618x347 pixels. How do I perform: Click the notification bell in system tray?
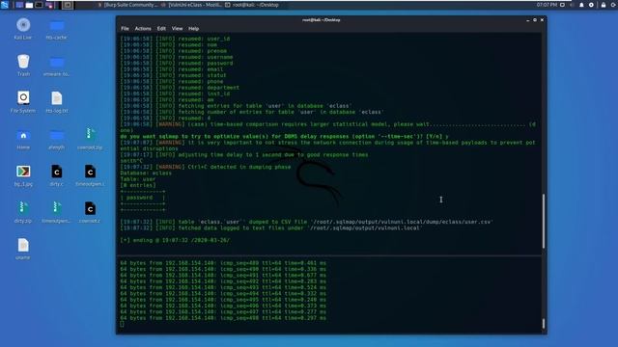(x=581, y=5)
